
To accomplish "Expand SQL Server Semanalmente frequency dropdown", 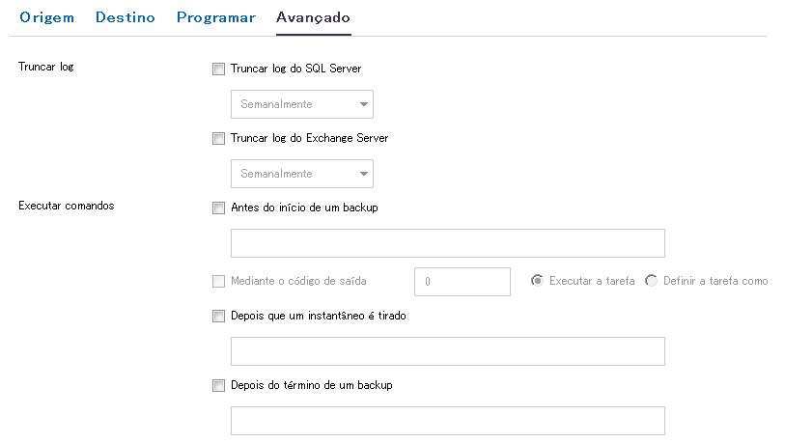I will pos(302,104).
